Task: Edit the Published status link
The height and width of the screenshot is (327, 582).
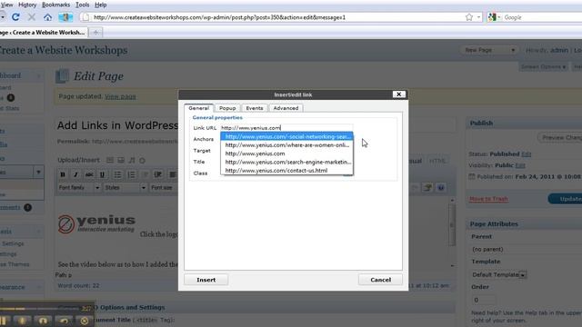Action: (527, 154)
